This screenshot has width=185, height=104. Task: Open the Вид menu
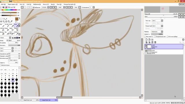pyautogui.click(x=53, y=4)
